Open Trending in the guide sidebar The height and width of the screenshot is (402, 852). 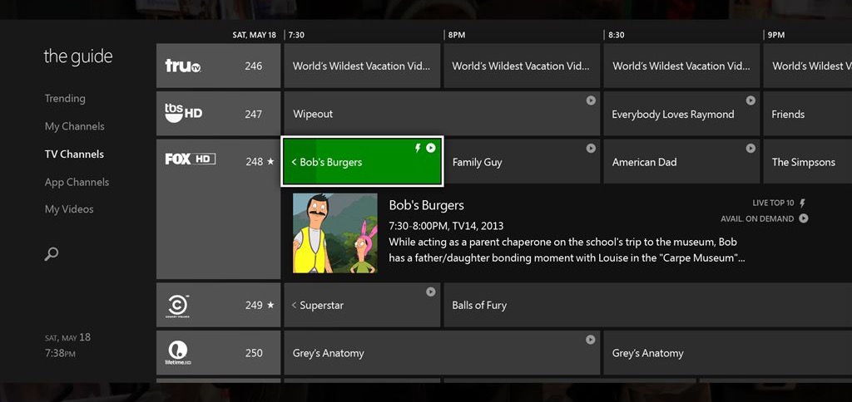pos(65,98)
